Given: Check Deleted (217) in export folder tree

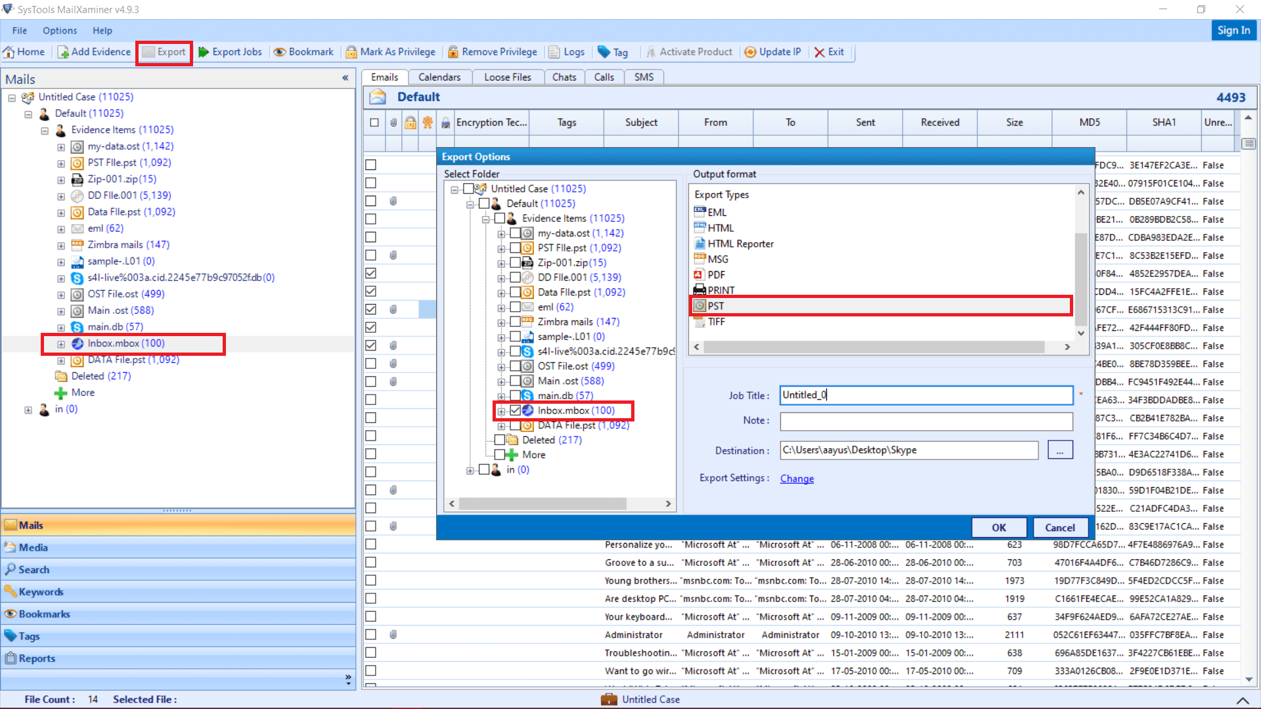Looking at the screenshot, I should pos(500,440).
